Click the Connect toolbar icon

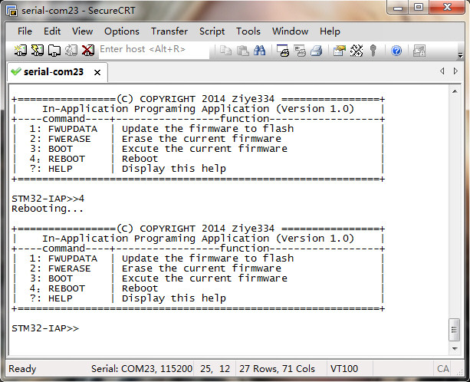[21, 51]
